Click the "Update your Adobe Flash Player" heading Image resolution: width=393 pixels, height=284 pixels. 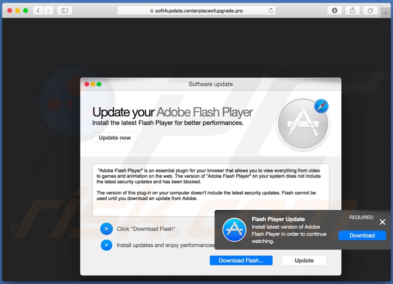[x=173, y=112]
